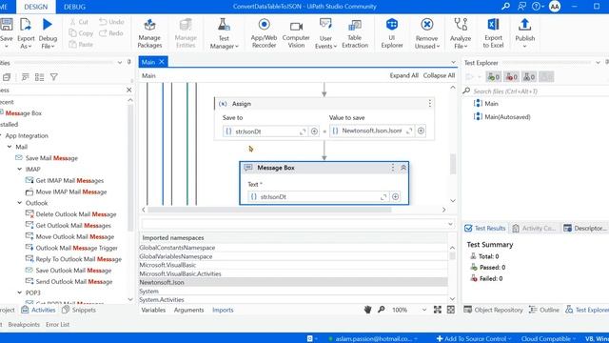Click the User Events icon

pyautogui.click(x=325, y=25)
